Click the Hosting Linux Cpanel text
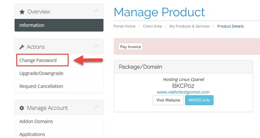Viewport: 260px width, 138px height. click(x=183, y=80)
